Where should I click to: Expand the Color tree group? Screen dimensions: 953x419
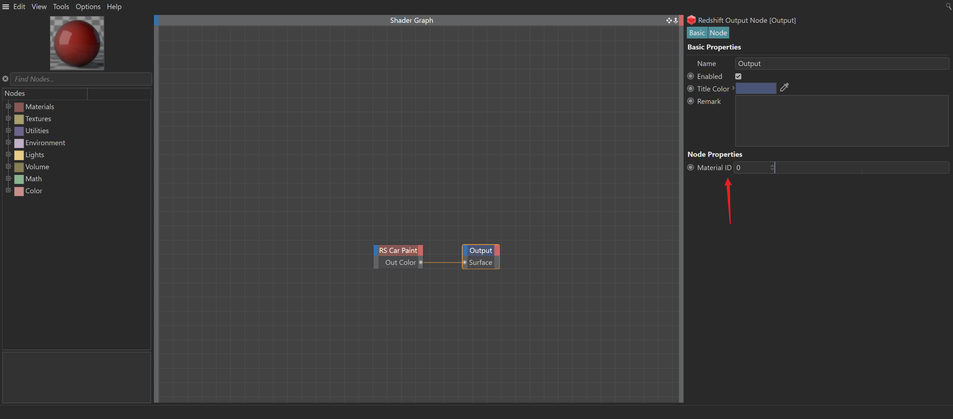click(x=8, y=190)
